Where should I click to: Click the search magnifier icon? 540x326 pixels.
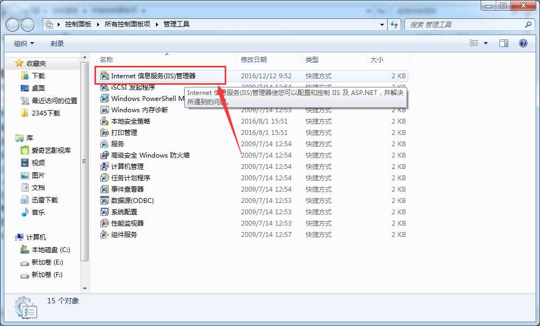tap(528, 24)
